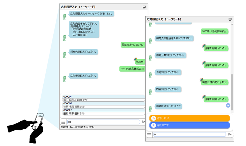The height and width of the screenshot is (146, 246).
Task: Click pencil edit icon on 001001 reply
Action: (135, 59)
